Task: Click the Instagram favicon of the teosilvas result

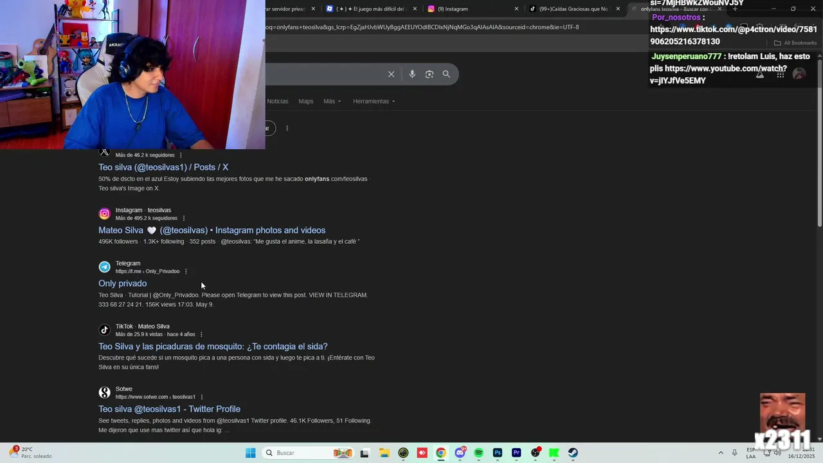Action: pyautogui.click(x=104, y=214)
